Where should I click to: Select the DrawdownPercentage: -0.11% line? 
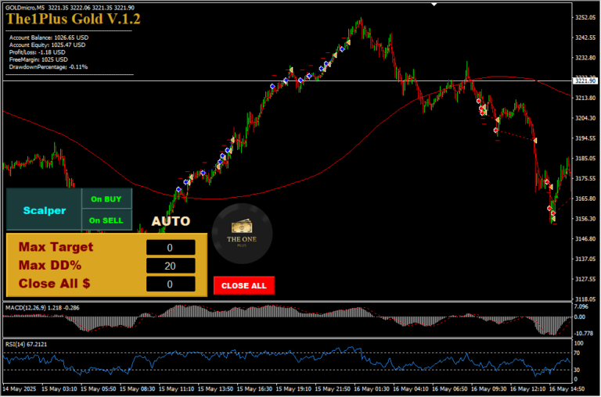tap(49, 66)
